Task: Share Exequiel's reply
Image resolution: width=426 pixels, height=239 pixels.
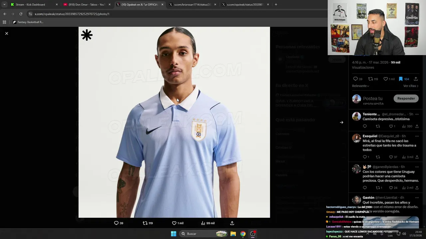Action: 417,157
